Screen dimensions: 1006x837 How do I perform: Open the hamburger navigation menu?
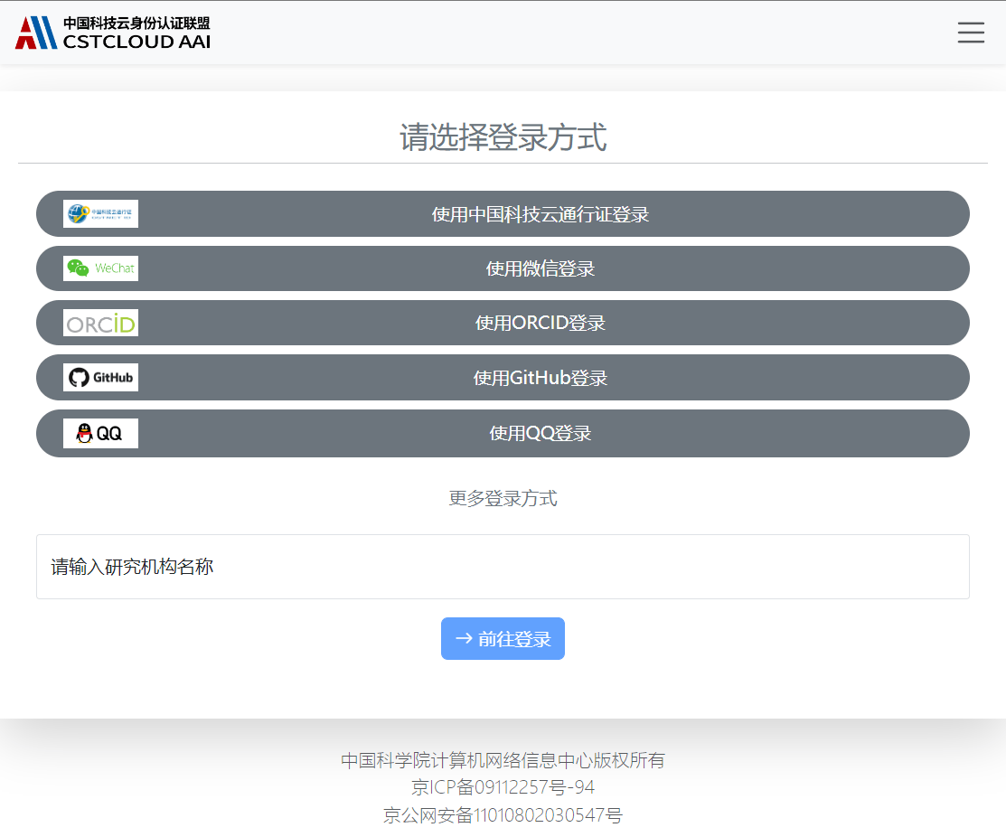[x=971, y=33]
